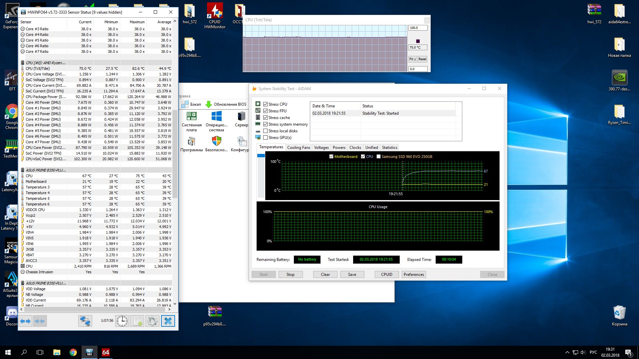Viewport: 639px width, 359px height.
Task: Click HWiNFO blue X close sensors icon
Action: tap(168, 321)
